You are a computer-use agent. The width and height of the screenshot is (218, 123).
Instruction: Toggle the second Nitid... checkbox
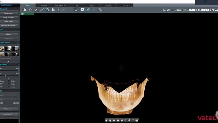[9, 84]
